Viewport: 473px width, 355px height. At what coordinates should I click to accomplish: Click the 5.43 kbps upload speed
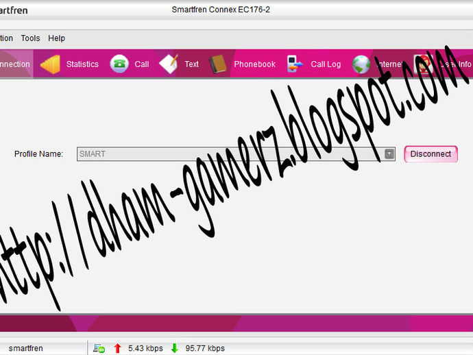145,348
